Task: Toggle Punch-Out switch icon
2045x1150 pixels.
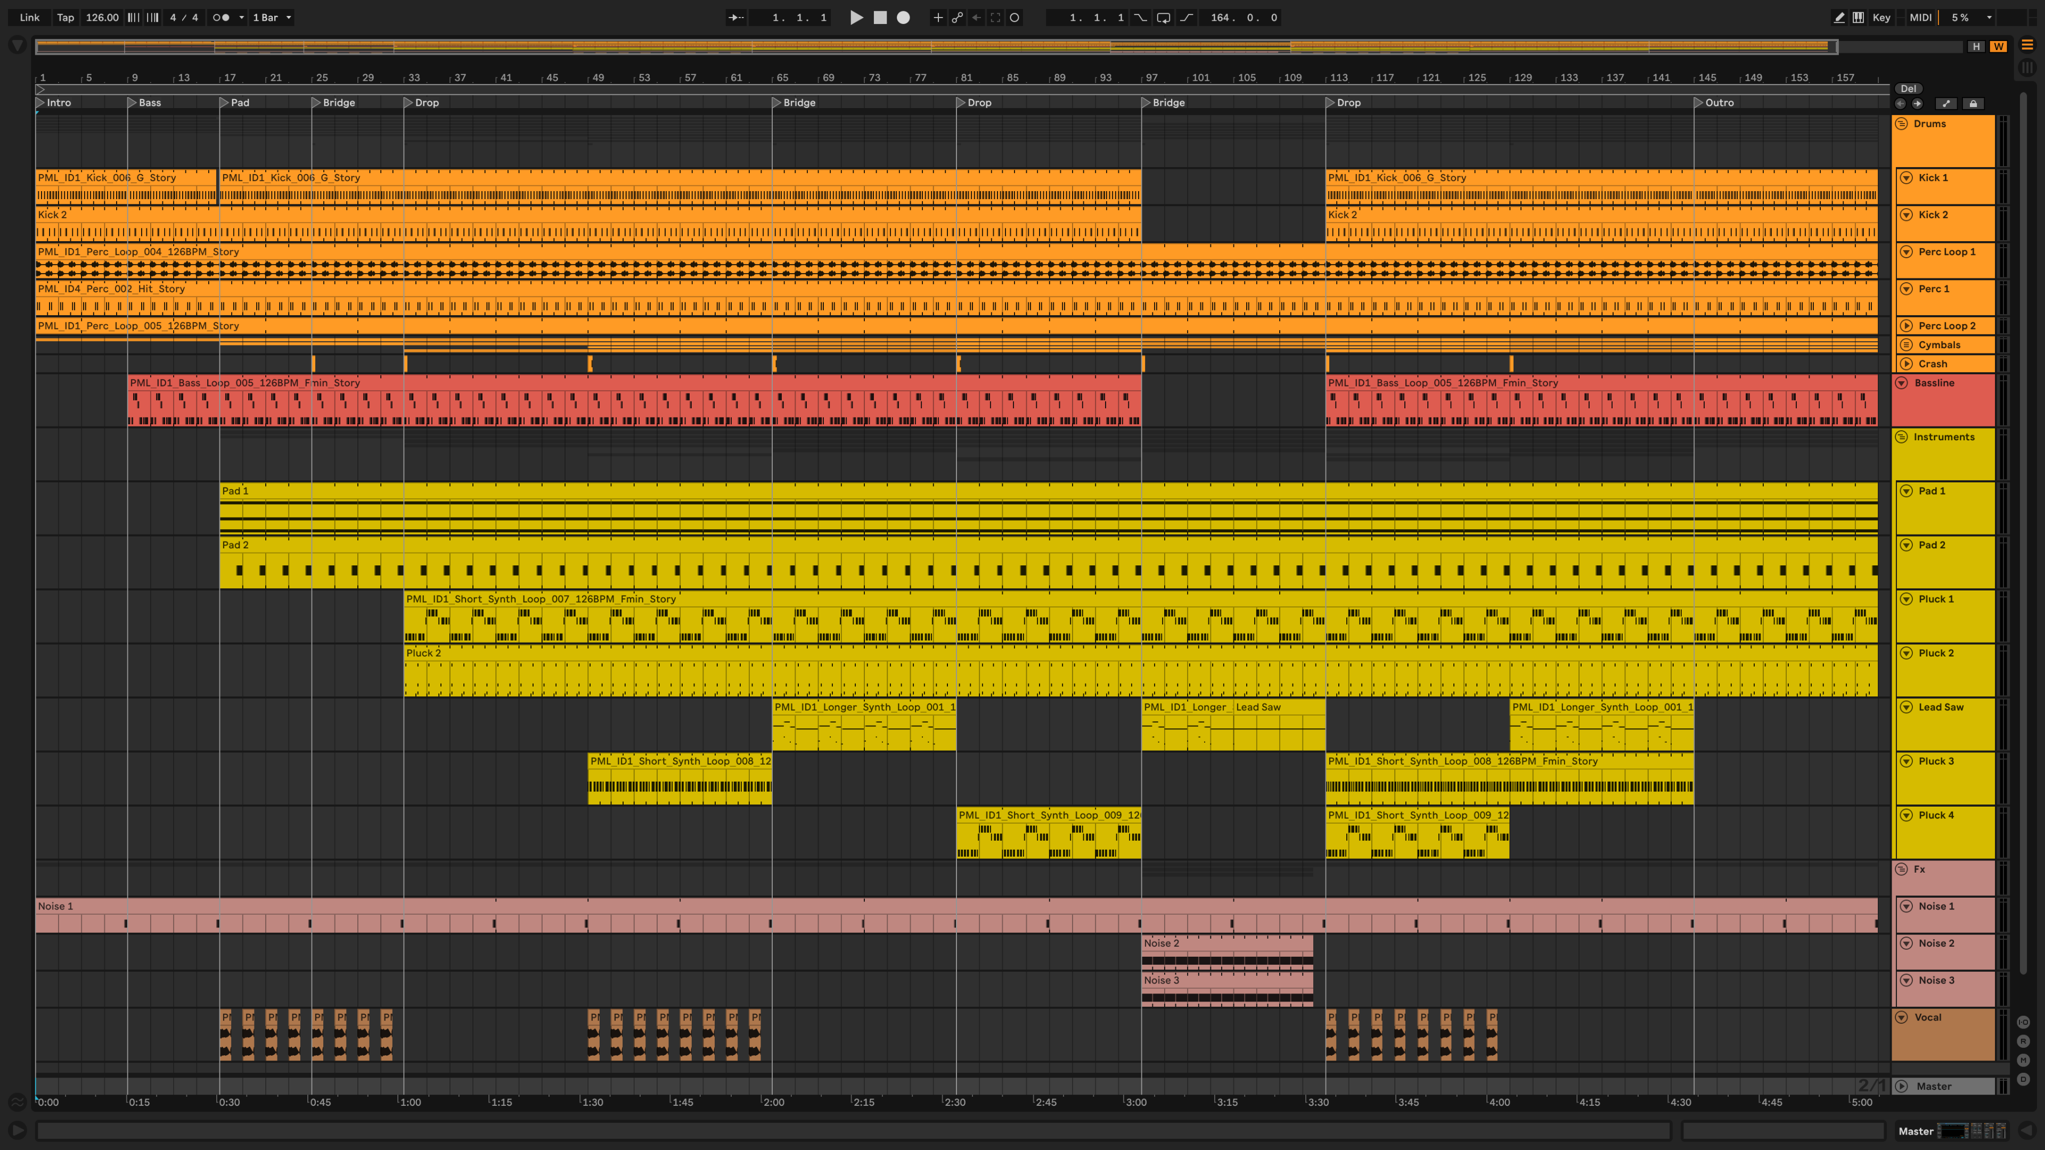Action: 1187,18
